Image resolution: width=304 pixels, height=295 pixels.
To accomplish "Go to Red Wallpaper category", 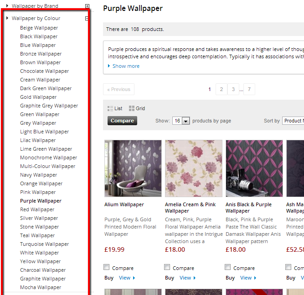I will pos(37,209).
